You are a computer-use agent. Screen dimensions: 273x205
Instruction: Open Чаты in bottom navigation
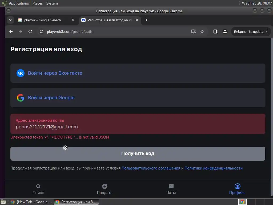(171, 189)
